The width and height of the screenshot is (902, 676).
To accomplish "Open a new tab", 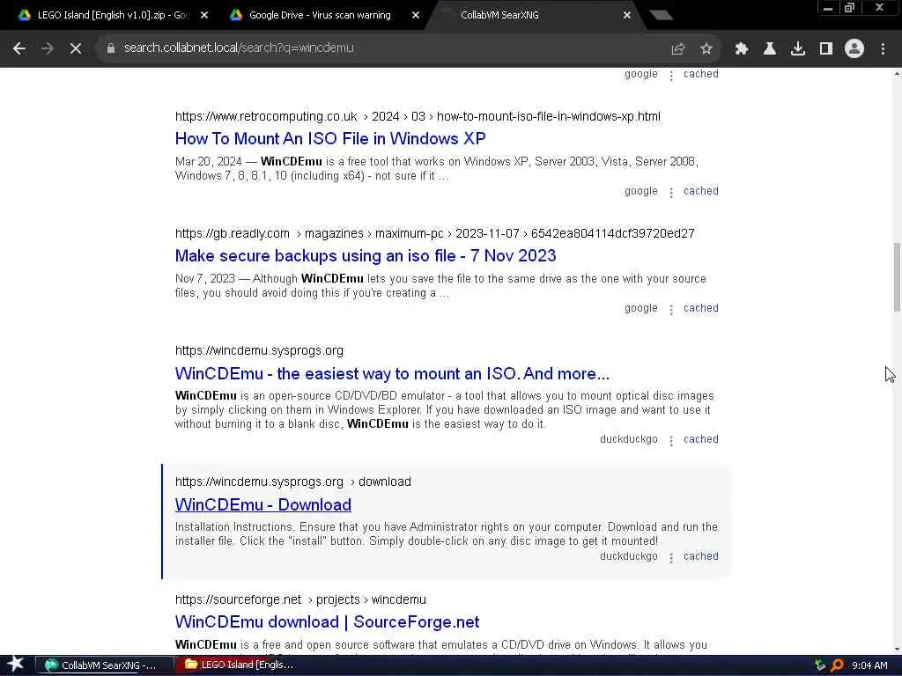I will pos(661,16).
